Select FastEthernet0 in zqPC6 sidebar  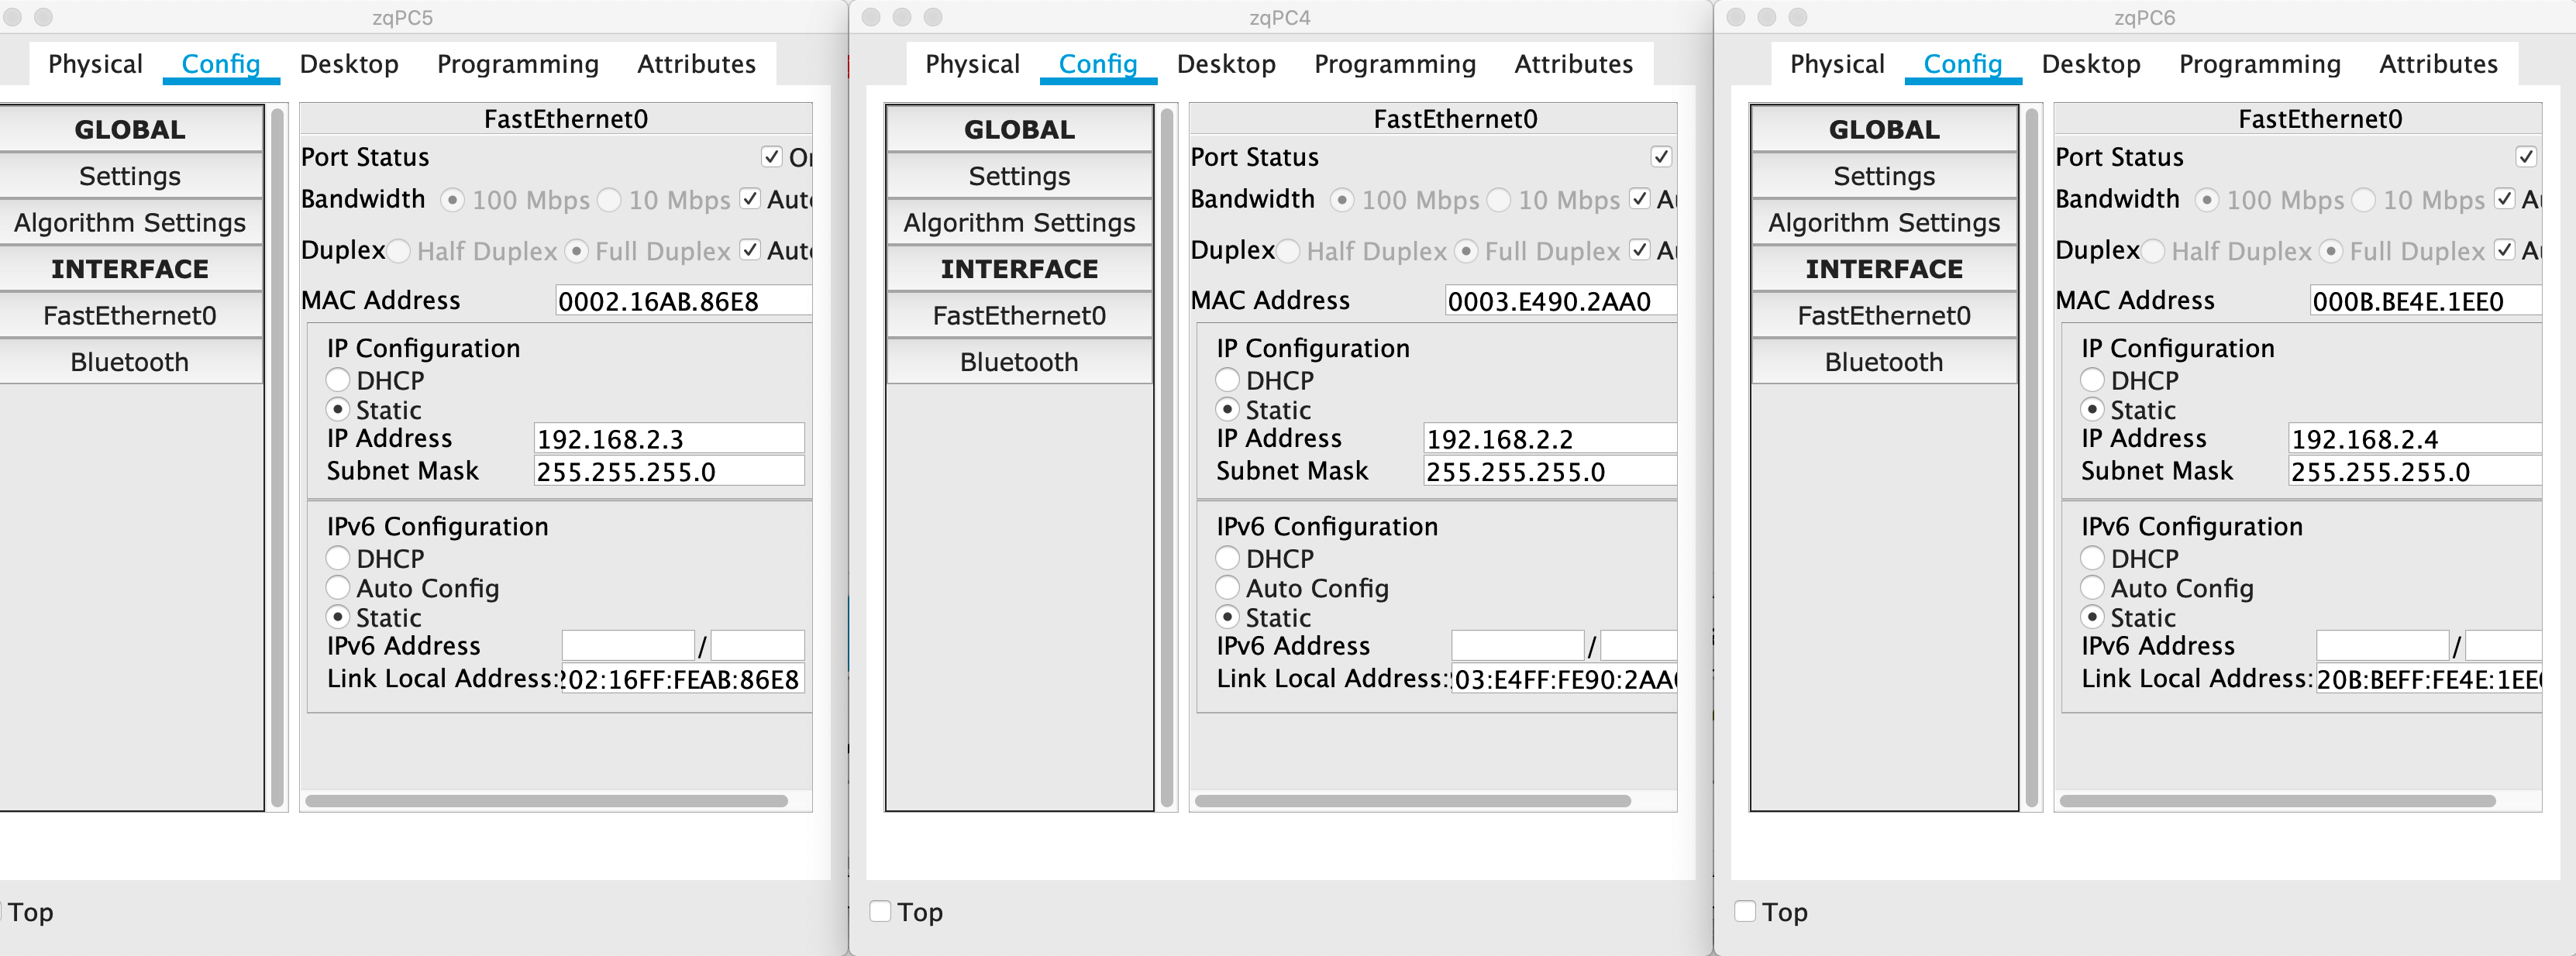[x=1883, y=316]
